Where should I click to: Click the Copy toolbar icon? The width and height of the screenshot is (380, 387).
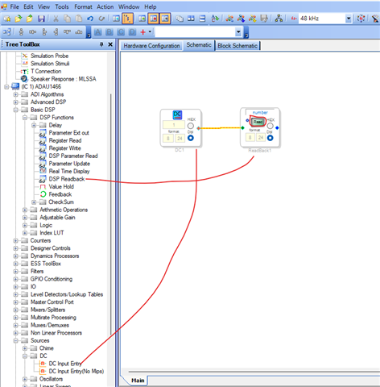click(x=67, y=19)
